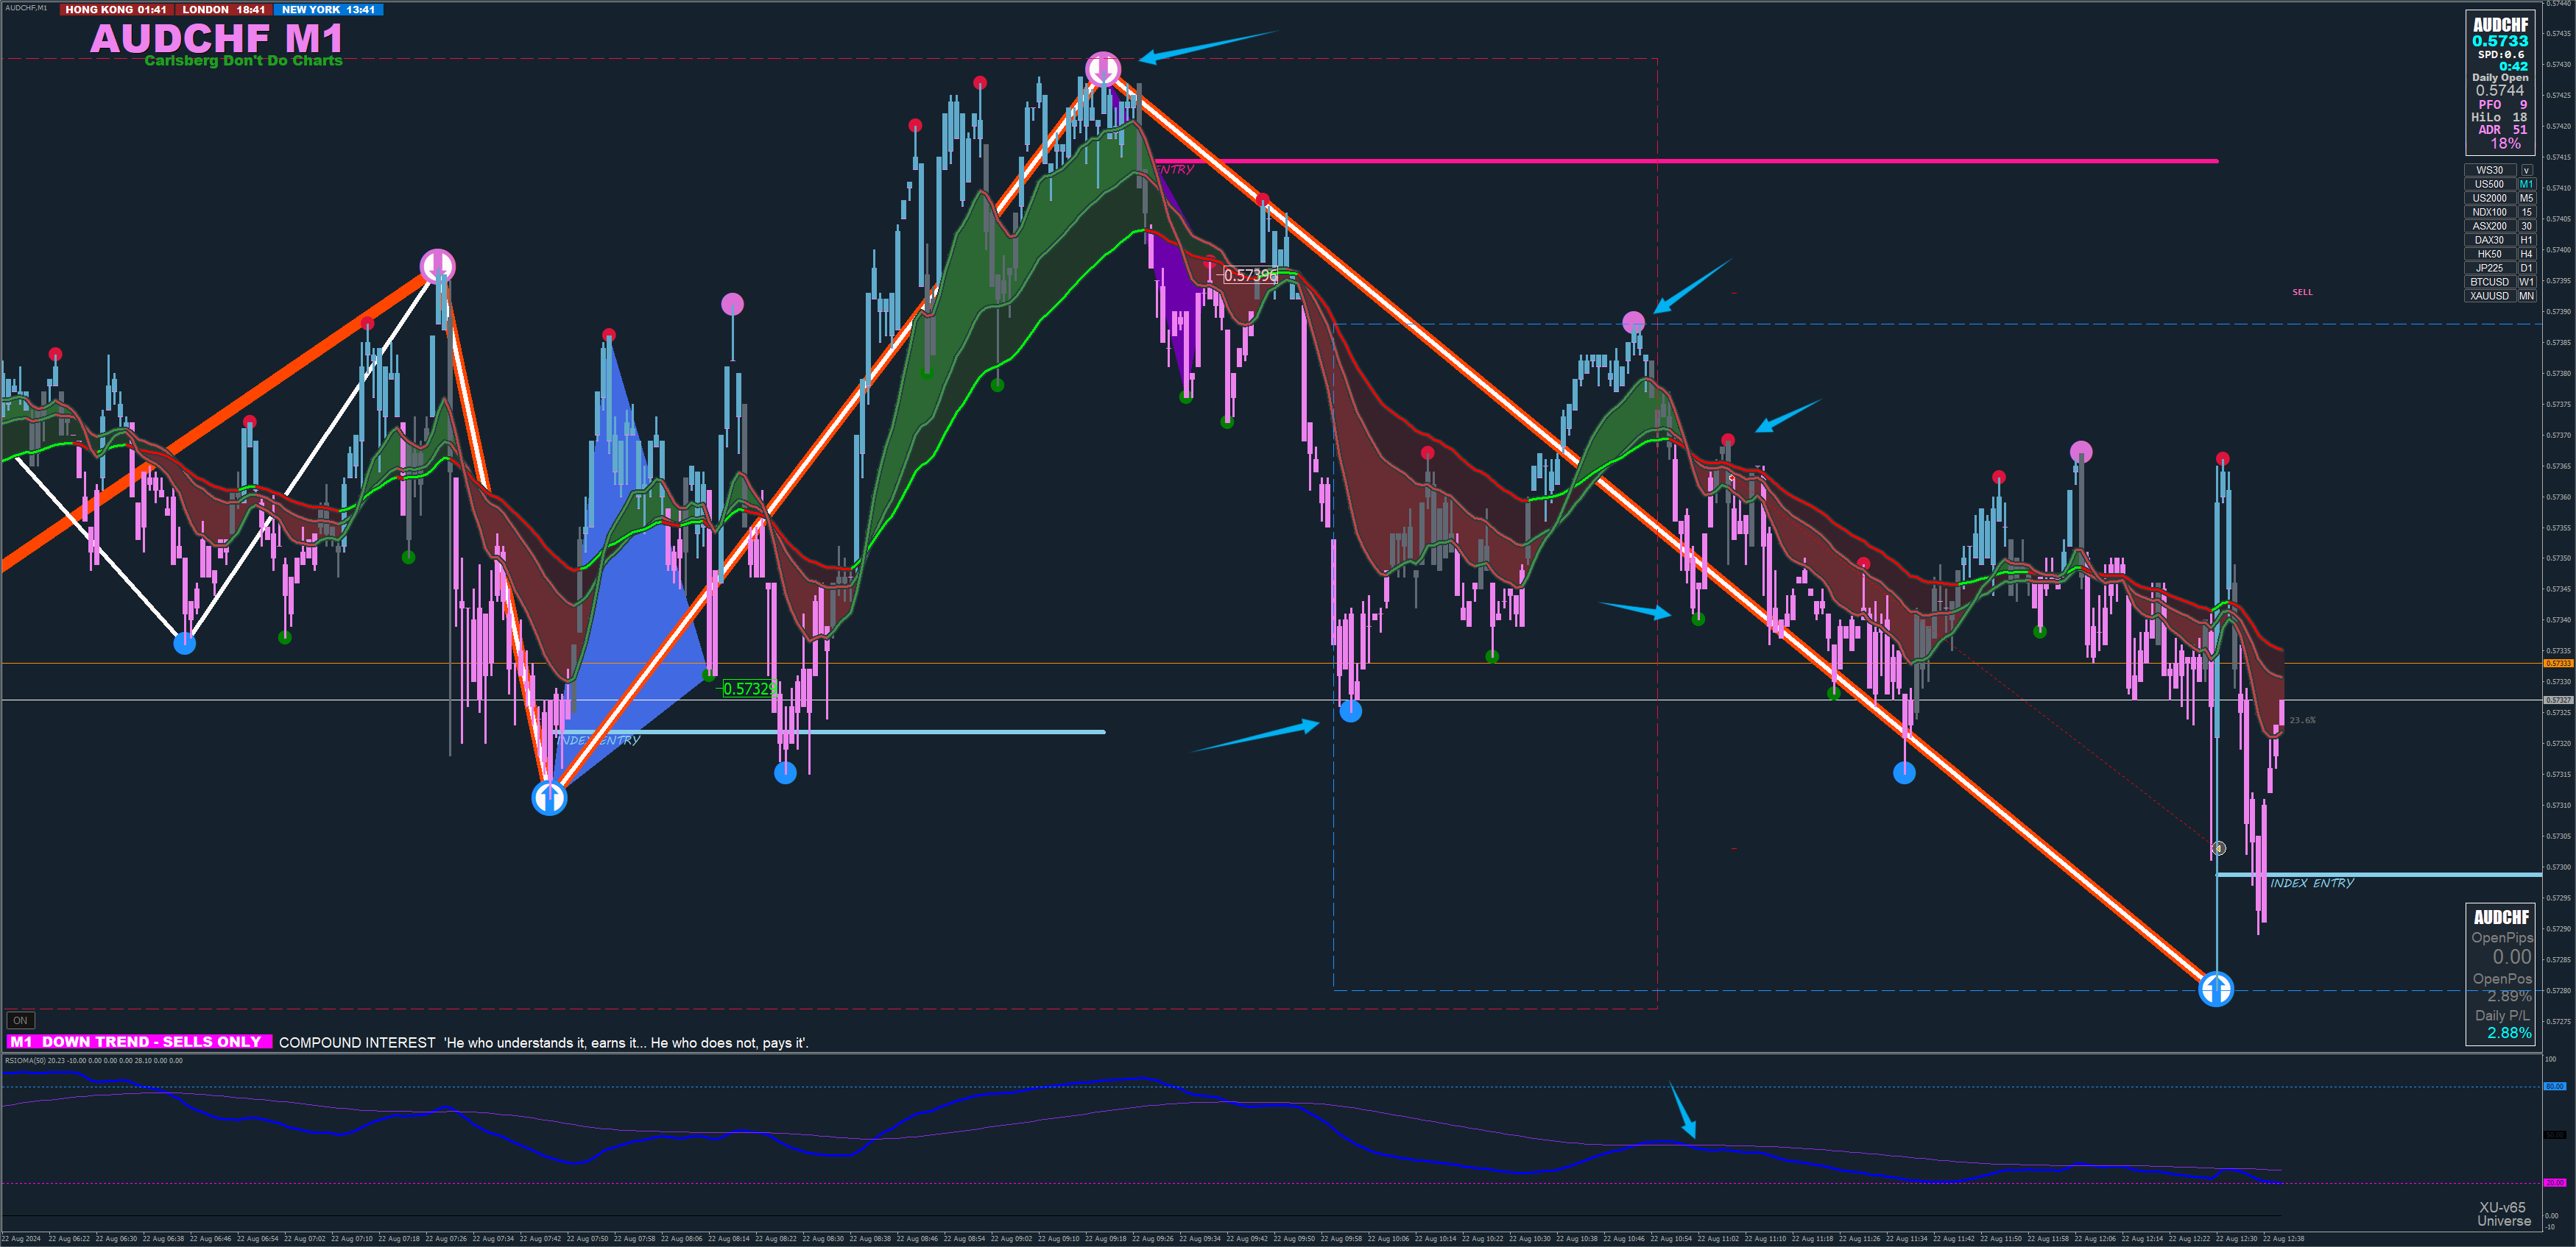Image resolution: width=2576 pixels, height=1247 pixels.
Task: Switch chart to WS30 symbol
Action: click(x=2489, y=170)
